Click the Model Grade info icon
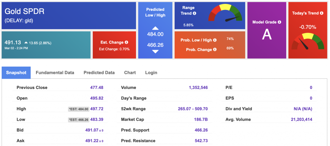The image size is (330, 146). (x=279, y=22)
